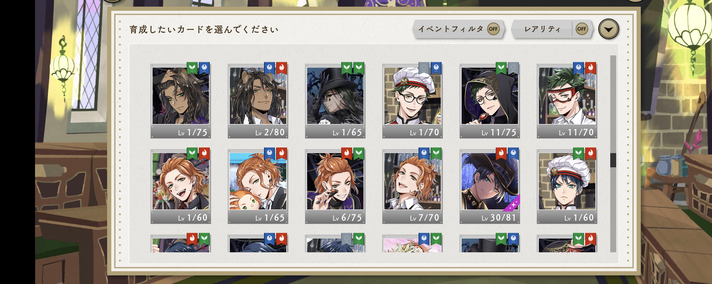Toggle the レアリティ OFF switch

[x=581, y=29]
